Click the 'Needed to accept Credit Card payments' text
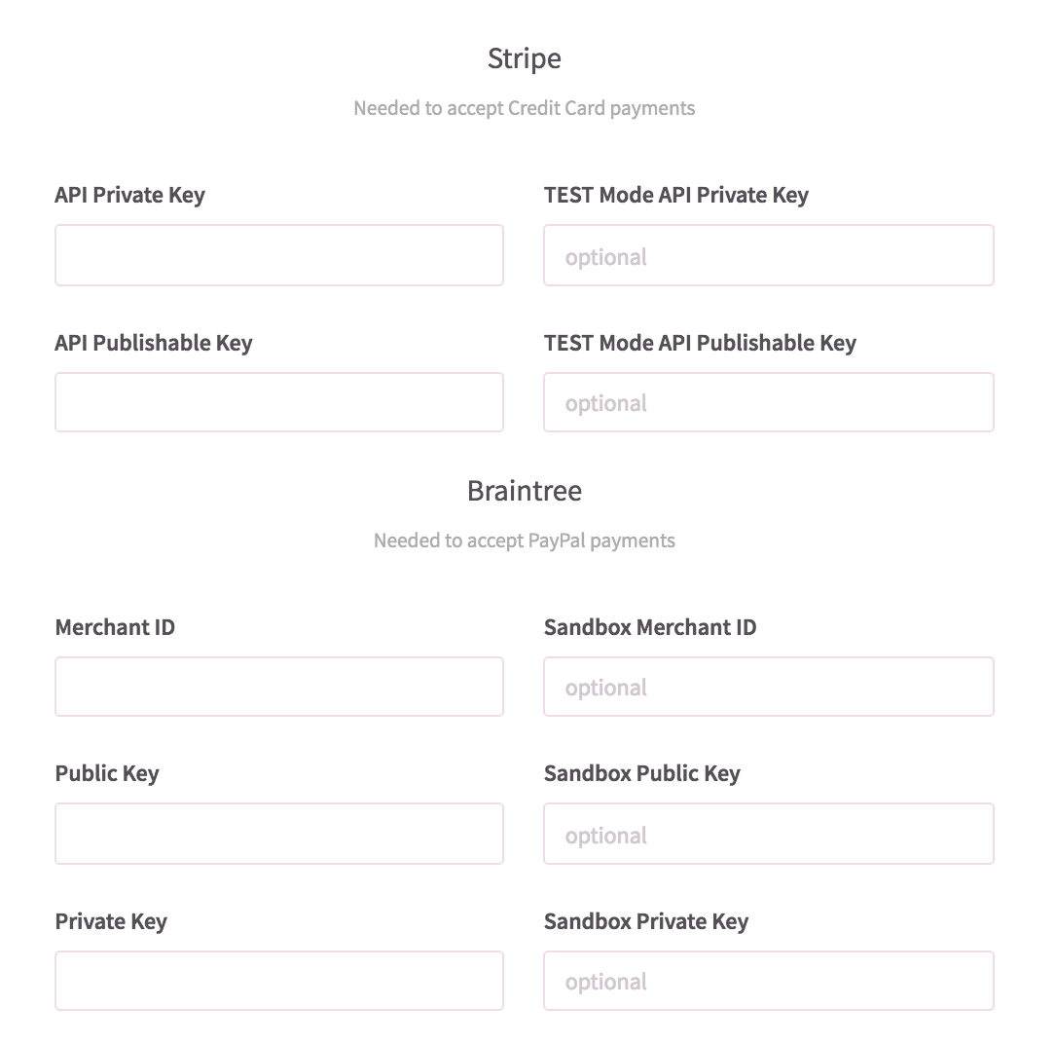 [x=525, y=108]
